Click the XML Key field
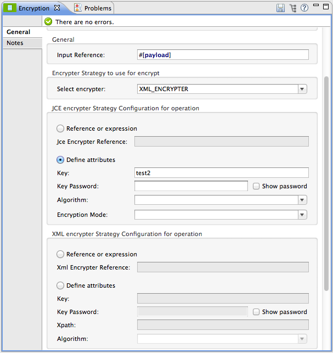This screenshot has width=333, height=353. point(223,299)
